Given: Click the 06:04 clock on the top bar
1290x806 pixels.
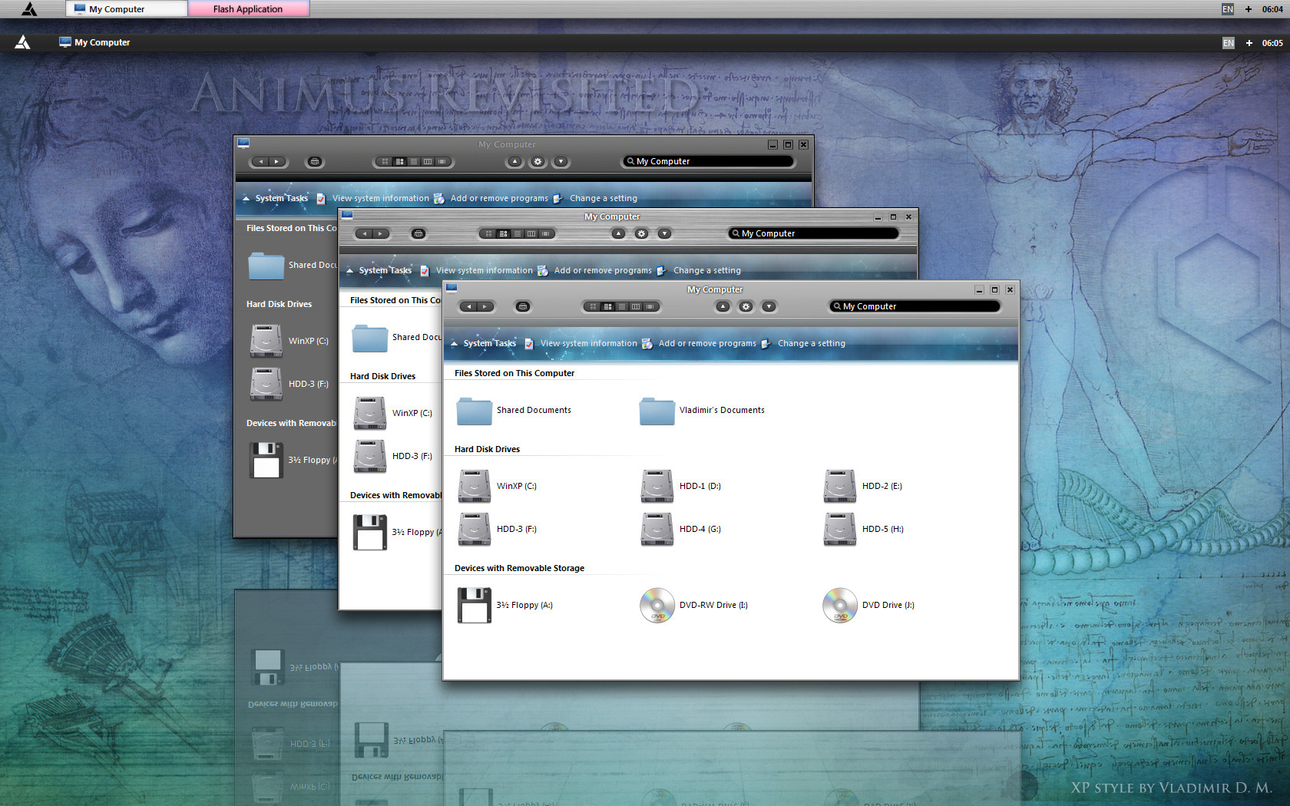Looking at the screenshot, I should (x=1272, y=9).
